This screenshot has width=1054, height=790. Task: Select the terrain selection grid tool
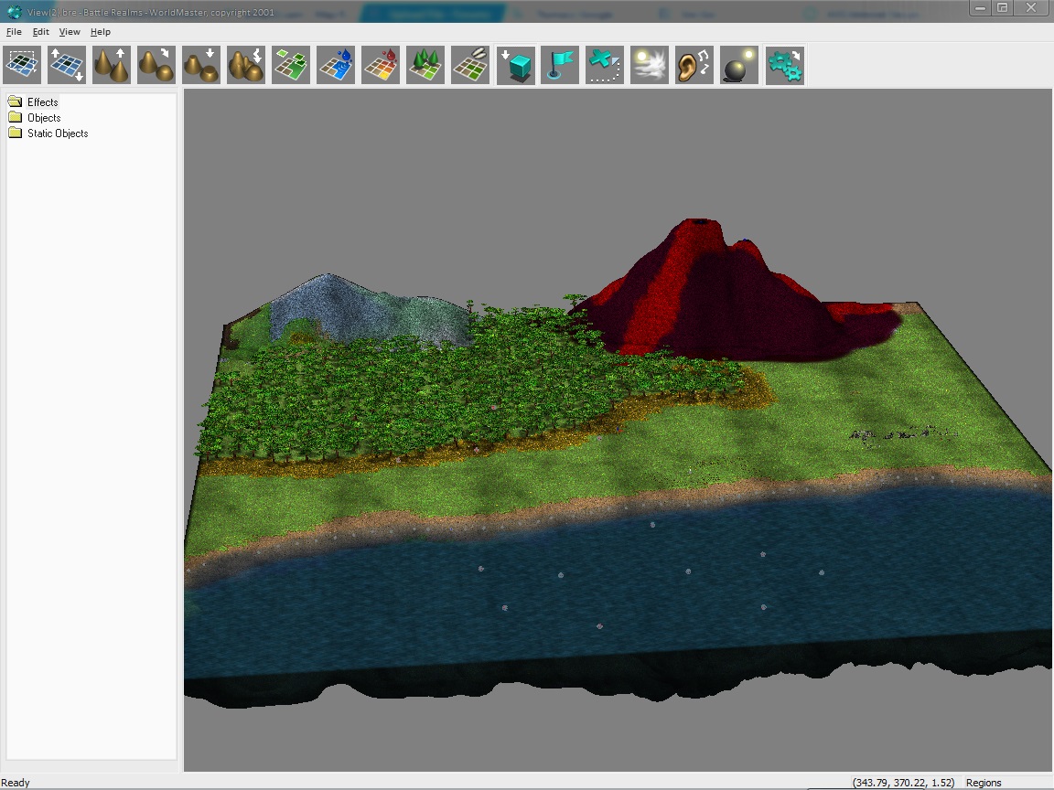pyautogui.click(x=22, y=65)
